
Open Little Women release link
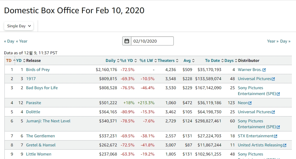pos(39,154)
